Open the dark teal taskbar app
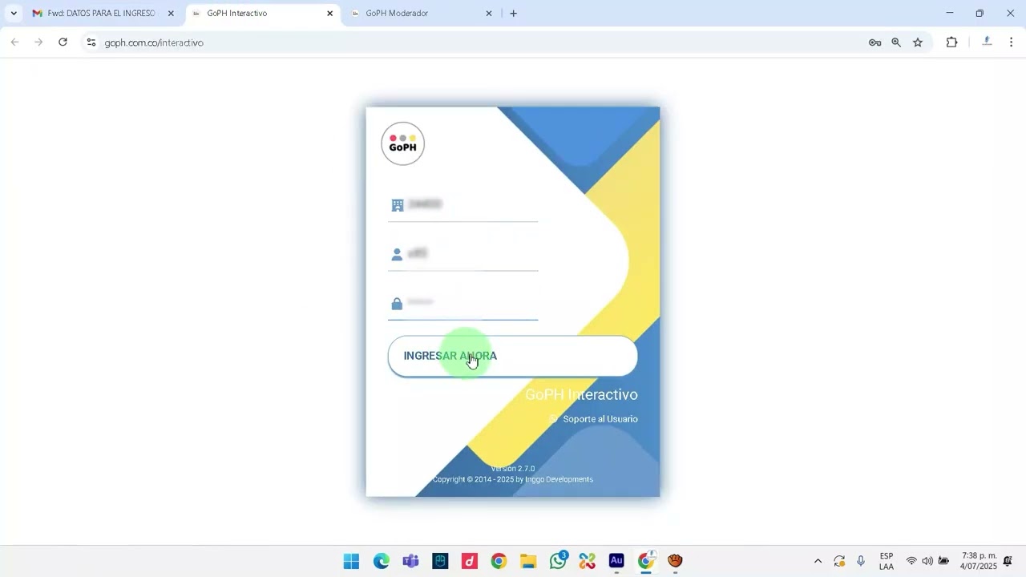 coord(440,561)
